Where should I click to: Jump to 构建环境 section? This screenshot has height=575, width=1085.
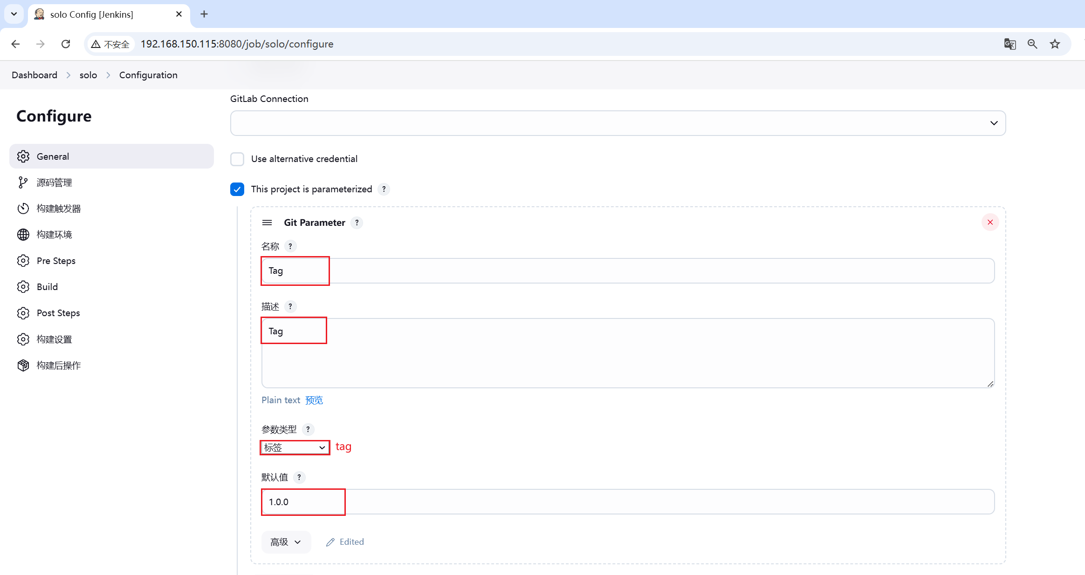click(x=111, y=234)
